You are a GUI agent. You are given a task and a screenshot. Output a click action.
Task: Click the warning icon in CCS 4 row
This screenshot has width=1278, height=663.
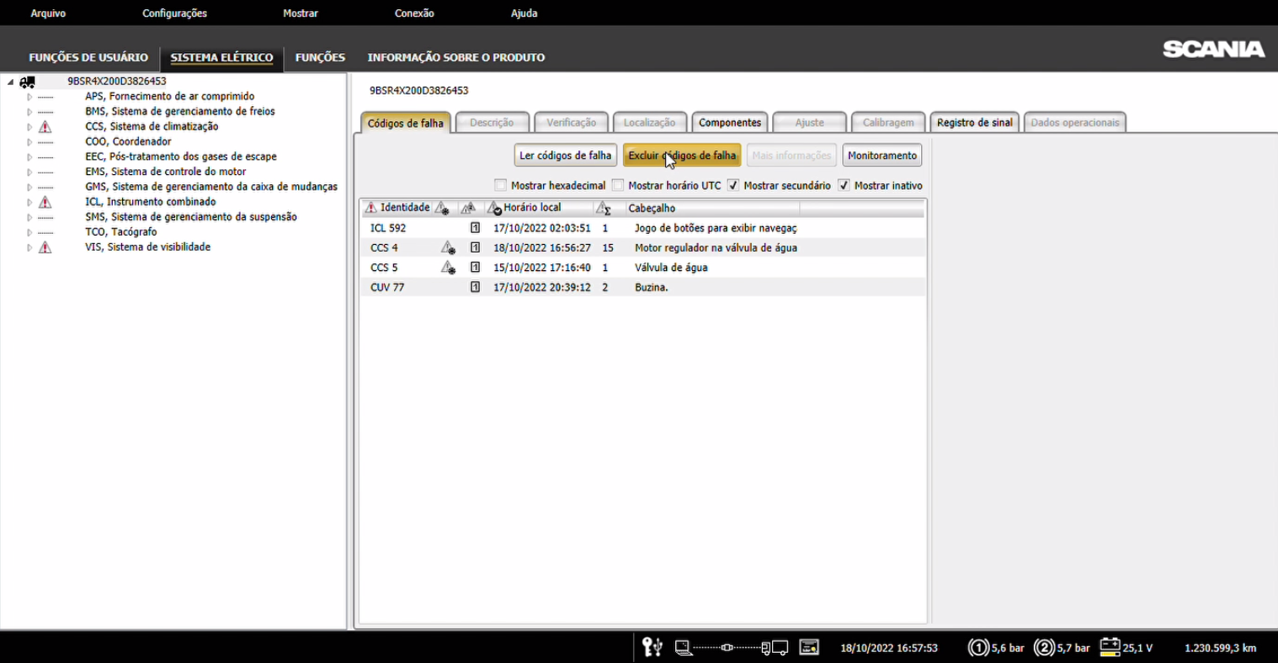pyautogui.click(x=448, y=247)
